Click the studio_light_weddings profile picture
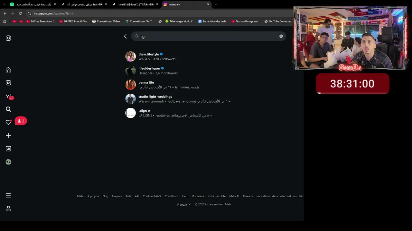Viewport: 412px width, 231px height. point(130,99)
